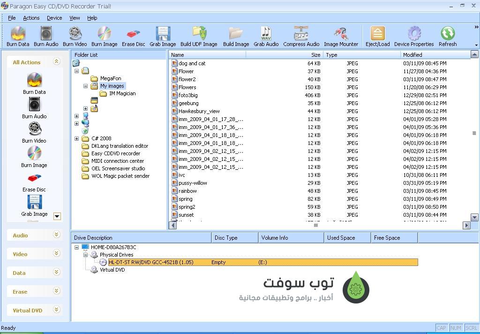Click Burn Video in All Actions sidebar
Screen dimensions: 480x334
34,132
